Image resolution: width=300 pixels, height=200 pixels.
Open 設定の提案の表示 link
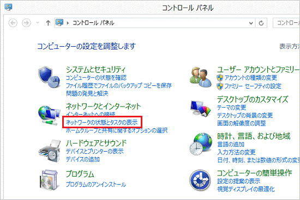(239, 181)
